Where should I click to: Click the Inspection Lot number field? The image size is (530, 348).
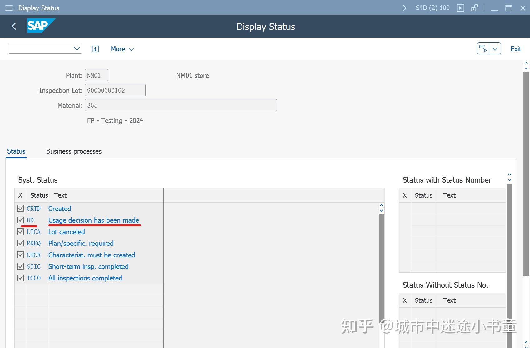pyautogui.click(x=115, y=90)
